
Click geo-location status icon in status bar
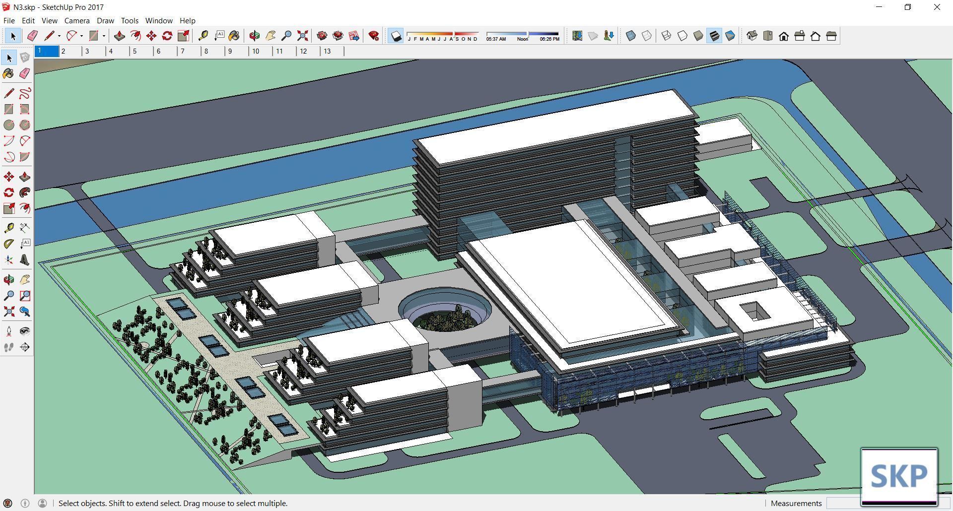(8, 503)
